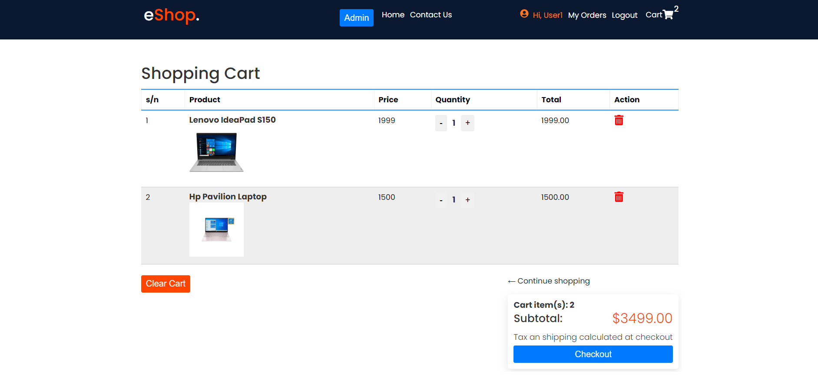Click Hi, User1 greeting
818x378 pixels.
[x=547, y=15]
